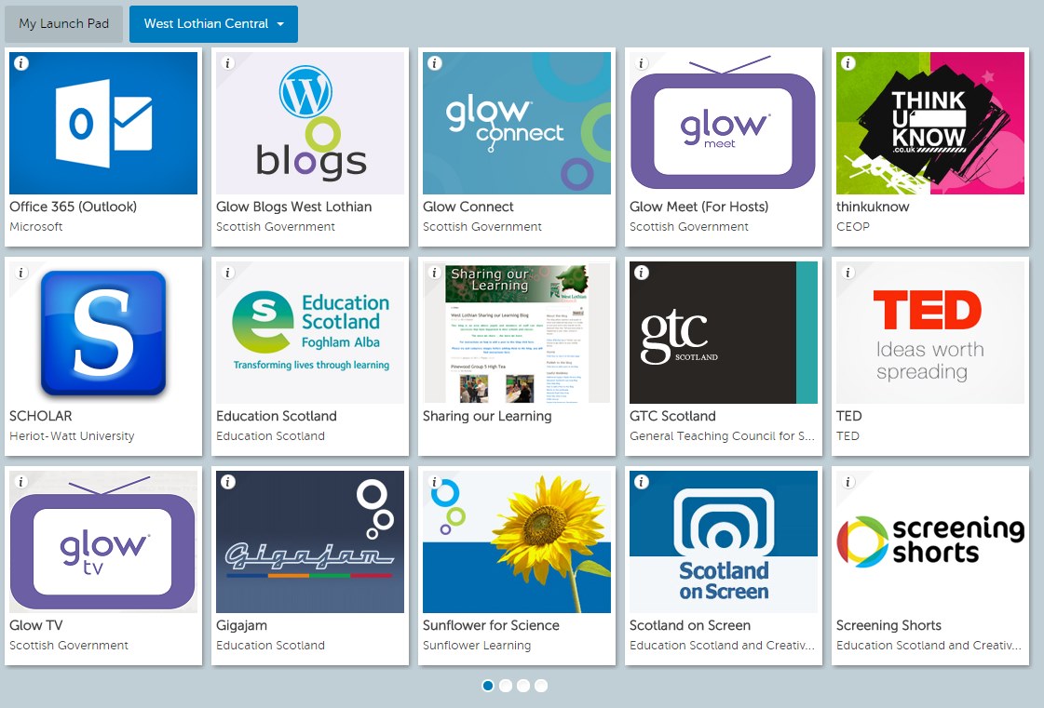Image resolution: width=1044 pixels, height=708 pixels.
Task: Click the SCHOLAR title text
Action: click(x=41, y=416)
